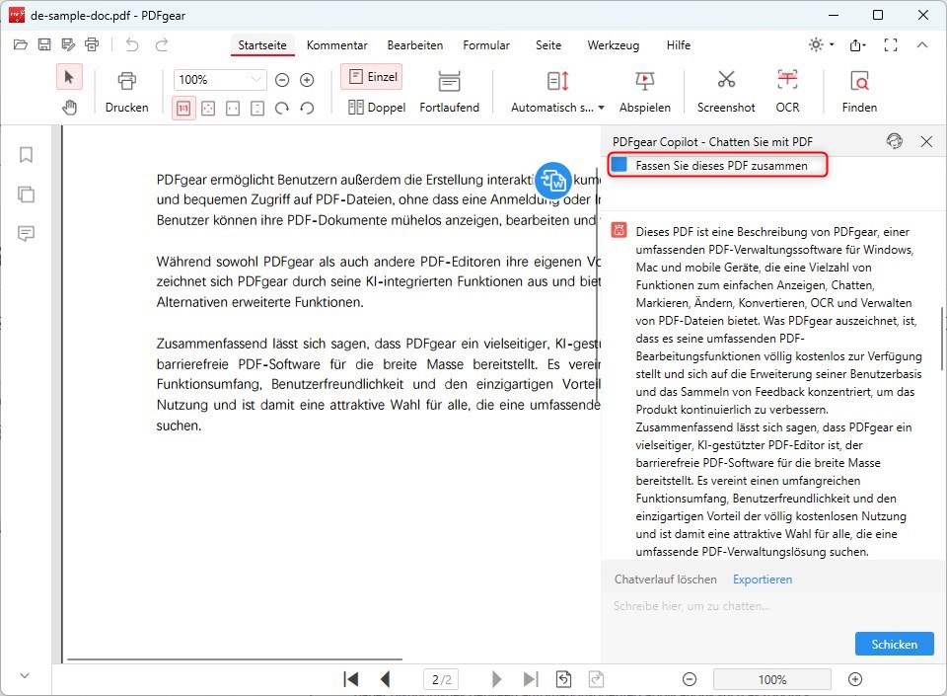Go to the Seite tab

click(548, 45)
